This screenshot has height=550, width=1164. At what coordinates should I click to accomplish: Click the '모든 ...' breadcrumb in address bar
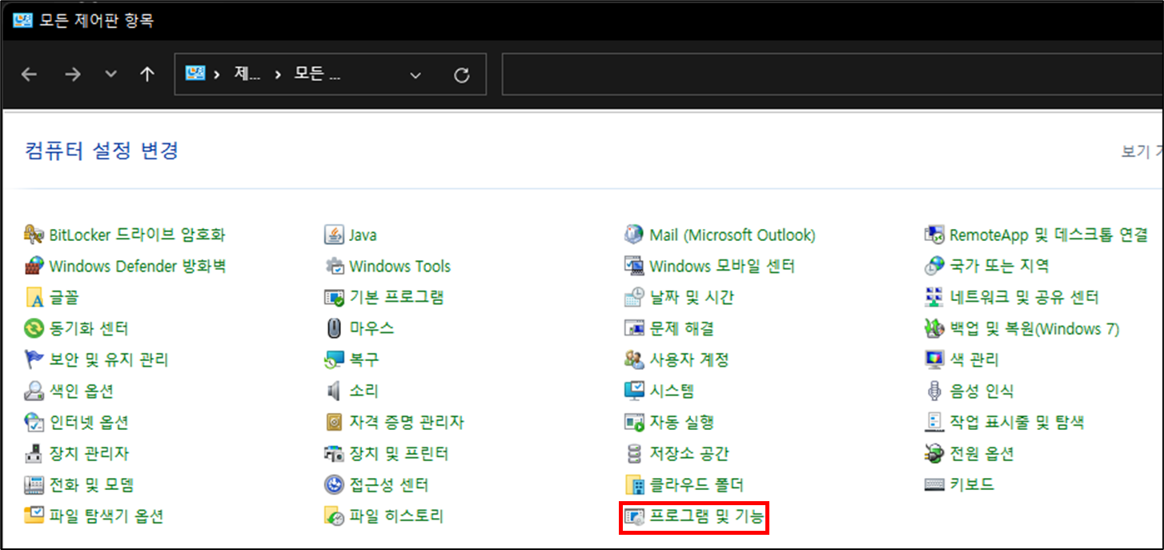coord(317,74)
